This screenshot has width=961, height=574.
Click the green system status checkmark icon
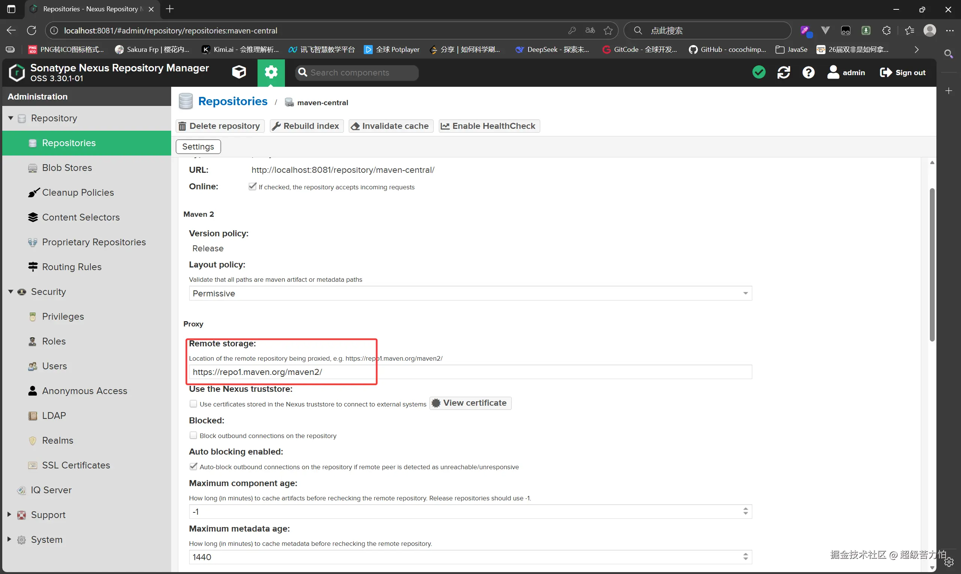759,73
